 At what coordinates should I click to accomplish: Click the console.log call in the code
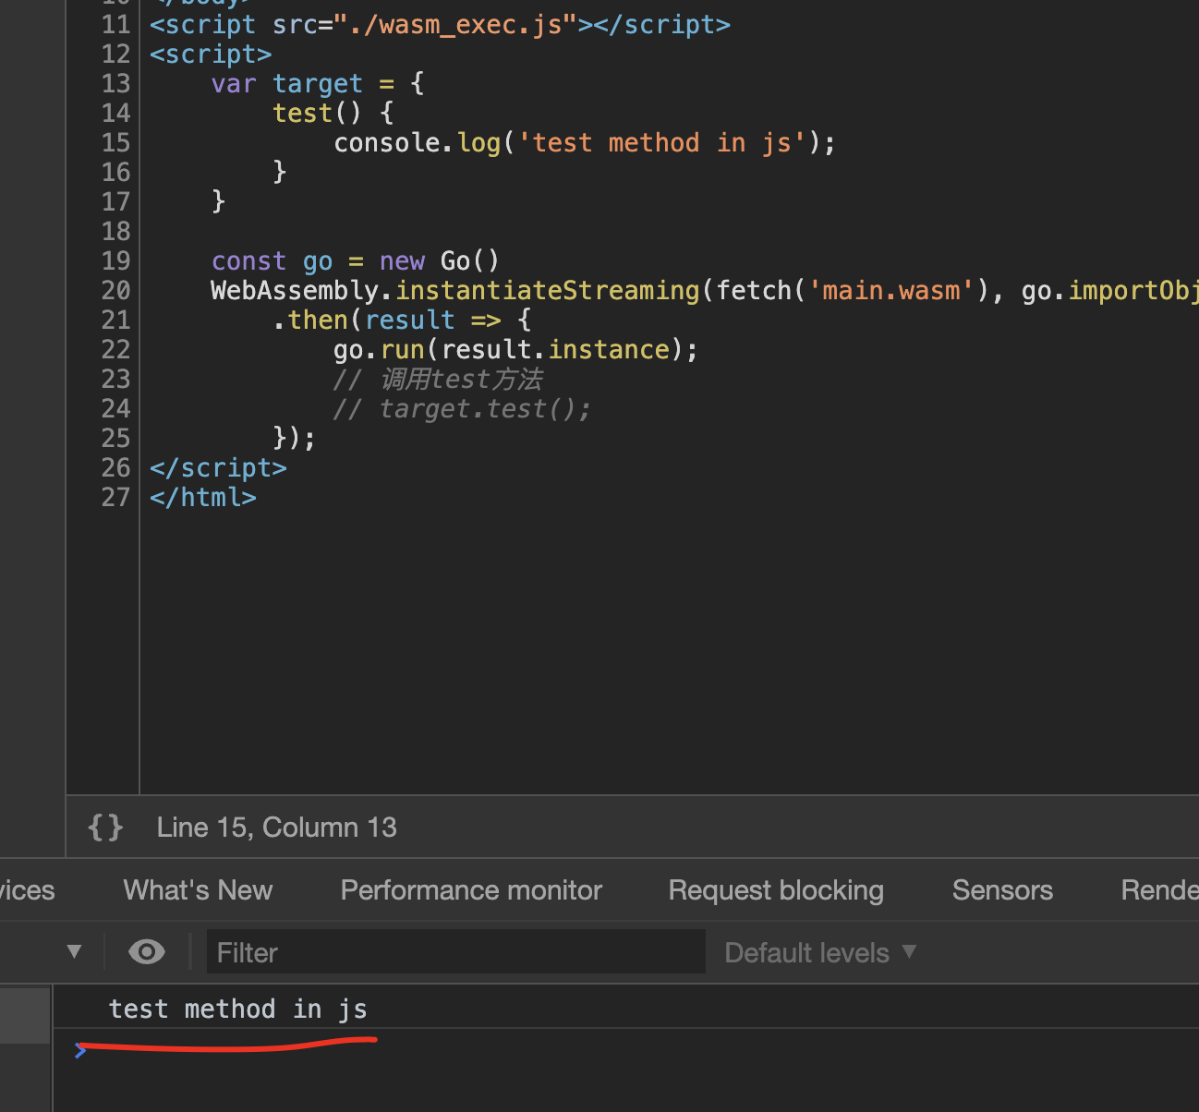[585, 142]
